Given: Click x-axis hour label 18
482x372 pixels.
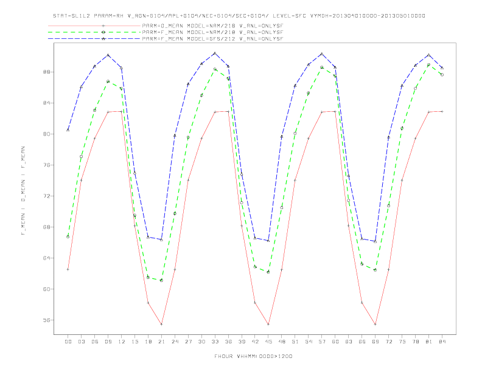Looking at the screenshot, I should pyautogui.click(x=148, y=342).
